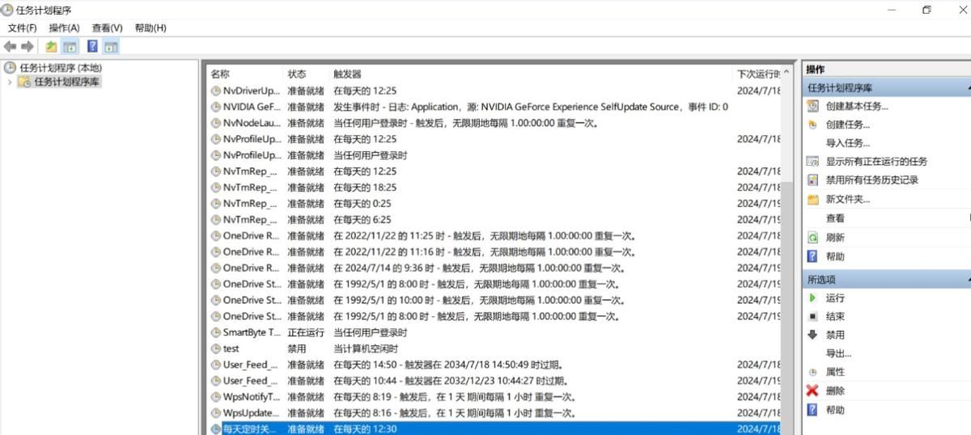Select User_Feed task triggered daily at 10:44
Image resolution: width=971 pixels, height=435 pixels.
[x=494, y=381]
